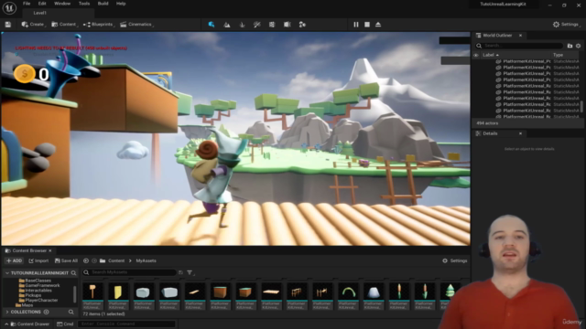
Task: Open the Help menu
Action: (121, 4)
